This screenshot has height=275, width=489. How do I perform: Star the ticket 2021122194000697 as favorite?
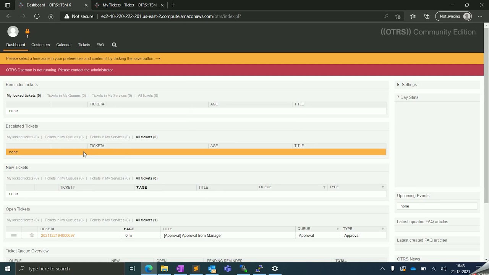click(32, 235)
